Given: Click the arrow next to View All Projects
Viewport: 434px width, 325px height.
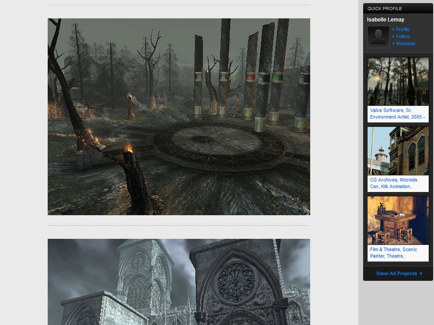Looking at the screenshot, I should point(421,273).
